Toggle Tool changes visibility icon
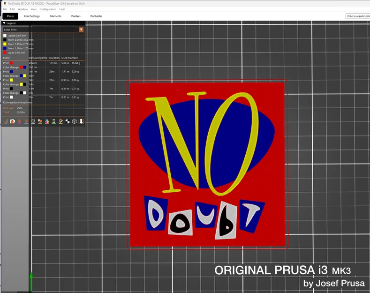 click(40, 121)
